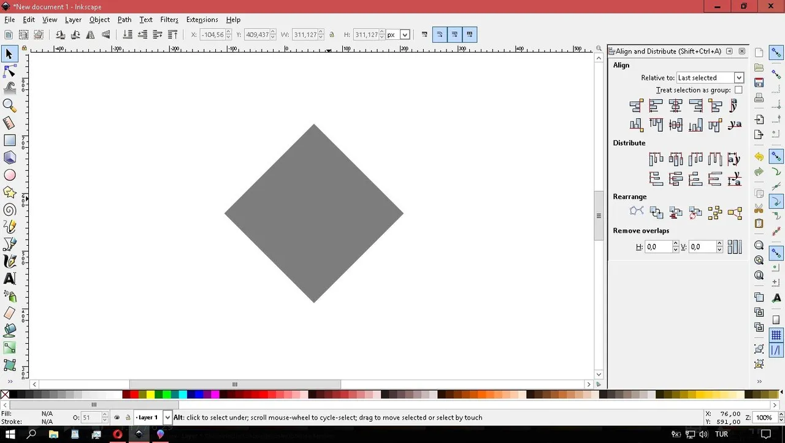
Task: Toggle move patterns with objects button
Action: tap(470, 35)
